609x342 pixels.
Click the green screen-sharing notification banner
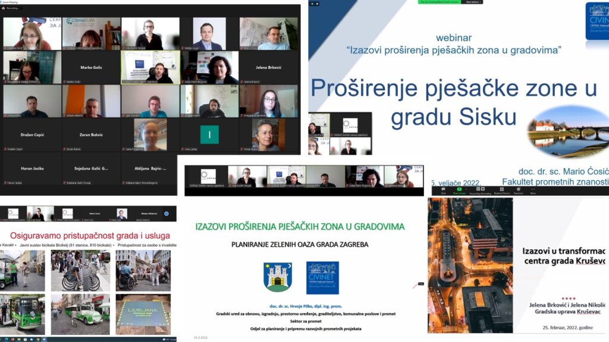(440, 2)
